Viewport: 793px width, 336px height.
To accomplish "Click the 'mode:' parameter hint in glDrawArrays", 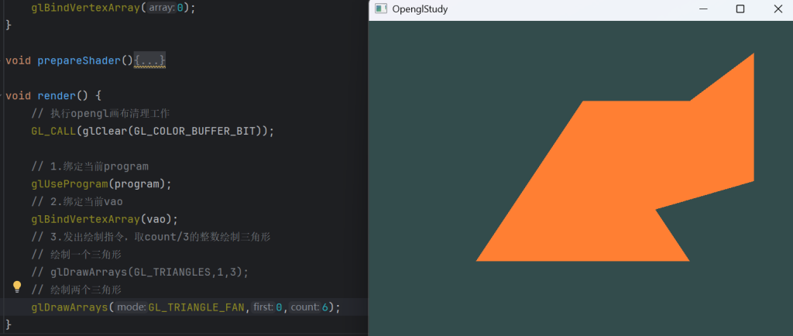I will tap(132, 307).
